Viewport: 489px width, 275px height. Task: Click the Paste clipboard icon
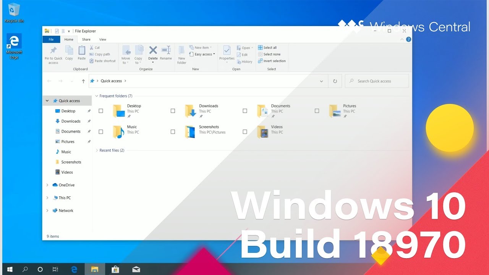coord(82,50)
